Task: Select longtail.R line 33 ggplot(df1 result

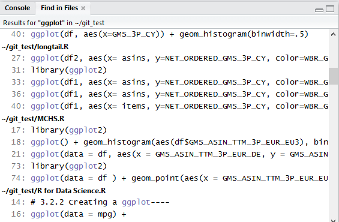Action: point(164,82)
